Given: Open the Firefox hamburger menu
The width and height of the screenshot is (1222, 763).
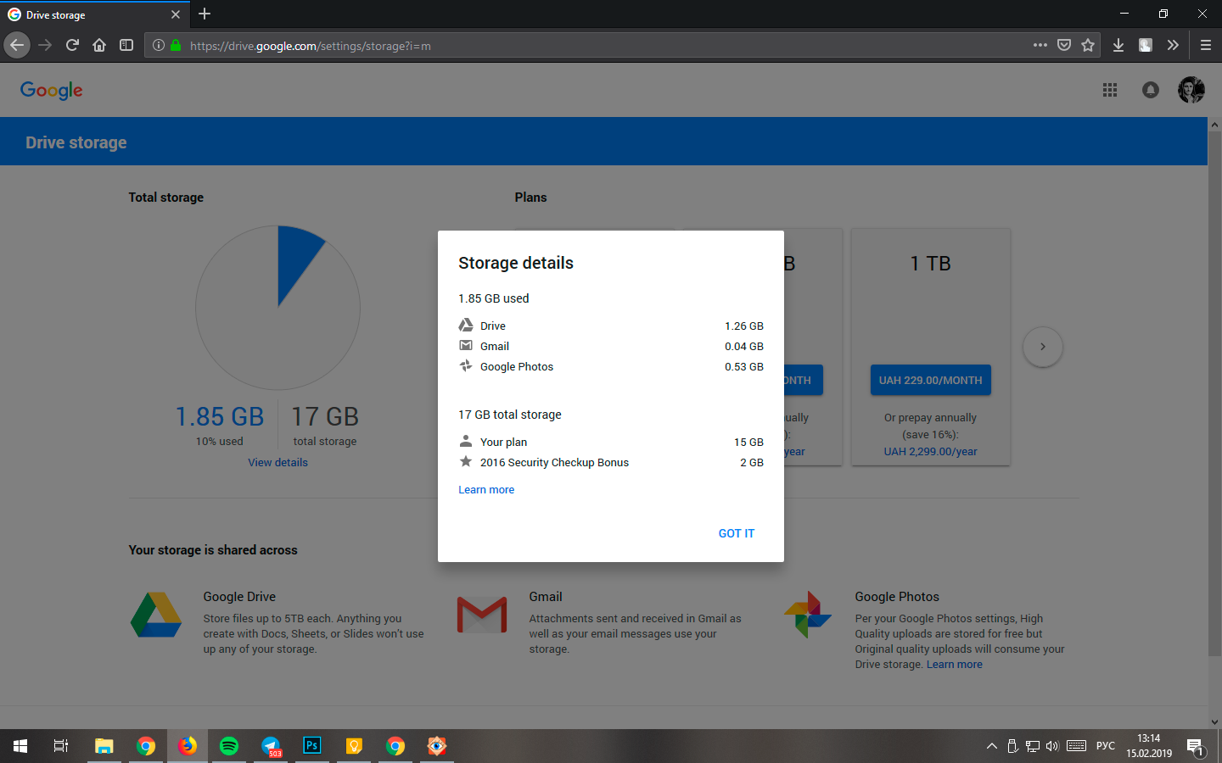Looking at the screenshot, I should [x=1206, y=45].
